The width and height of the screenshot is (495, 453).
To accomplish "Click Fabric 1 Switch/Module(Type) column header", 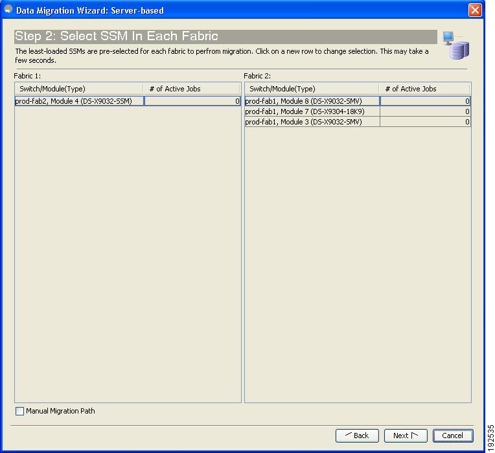I will point(79,89).
